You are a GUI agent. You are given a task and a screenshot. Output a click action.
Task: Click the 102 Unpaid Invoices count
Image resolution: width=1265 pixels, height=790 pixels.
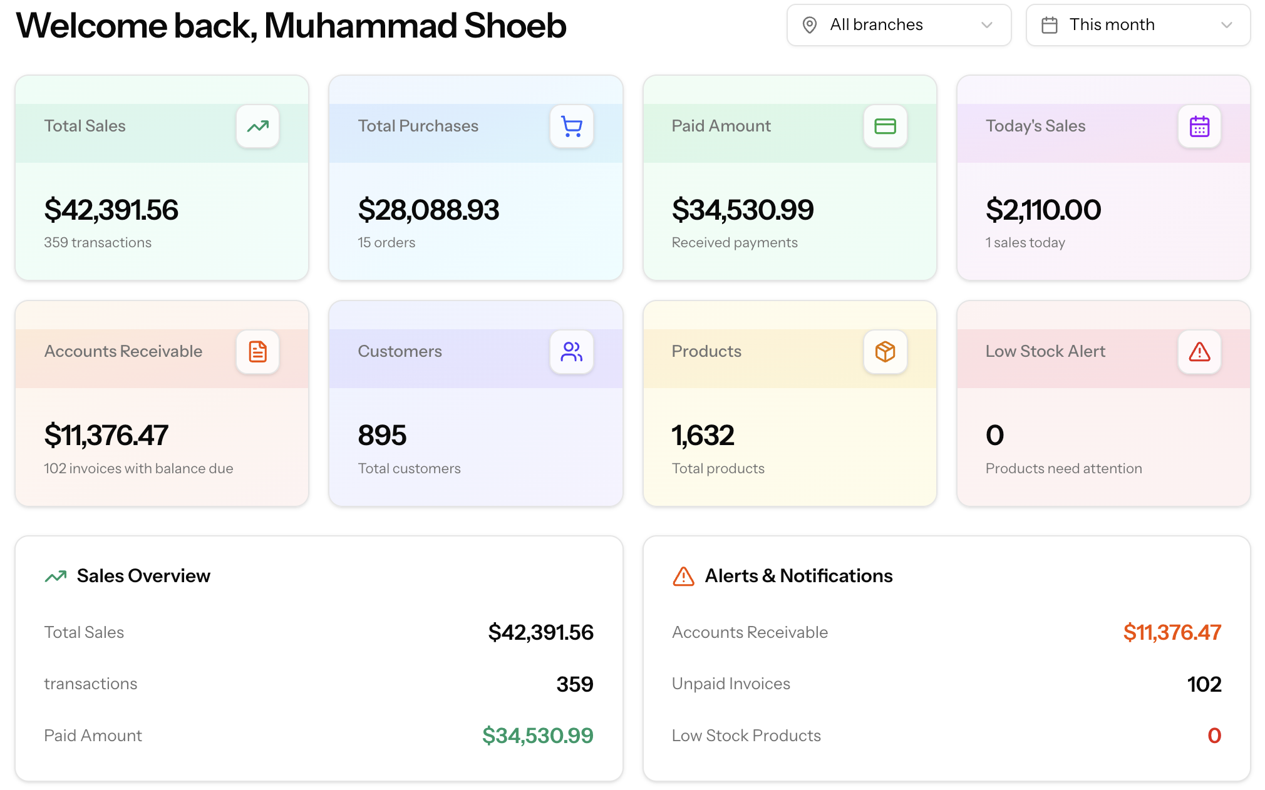click(1204, 684)
